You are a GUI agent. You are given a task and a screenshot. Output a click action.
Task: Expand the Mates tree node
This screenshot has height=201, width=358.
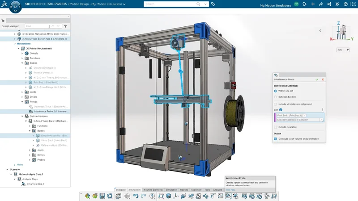click(x=15, y=164)
